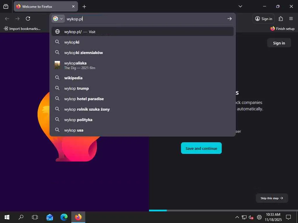Open the notifications action center icon
This screenshot has height=223, width=298.
[x=288, y=217]
